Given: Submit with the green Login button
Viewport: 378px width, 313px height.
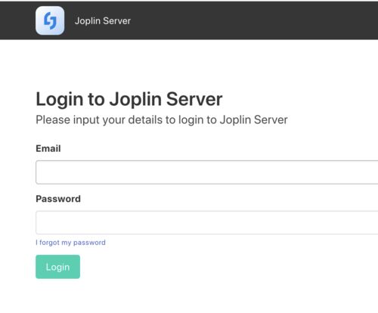Looking at the screenshot, I should tap(57, 267).
